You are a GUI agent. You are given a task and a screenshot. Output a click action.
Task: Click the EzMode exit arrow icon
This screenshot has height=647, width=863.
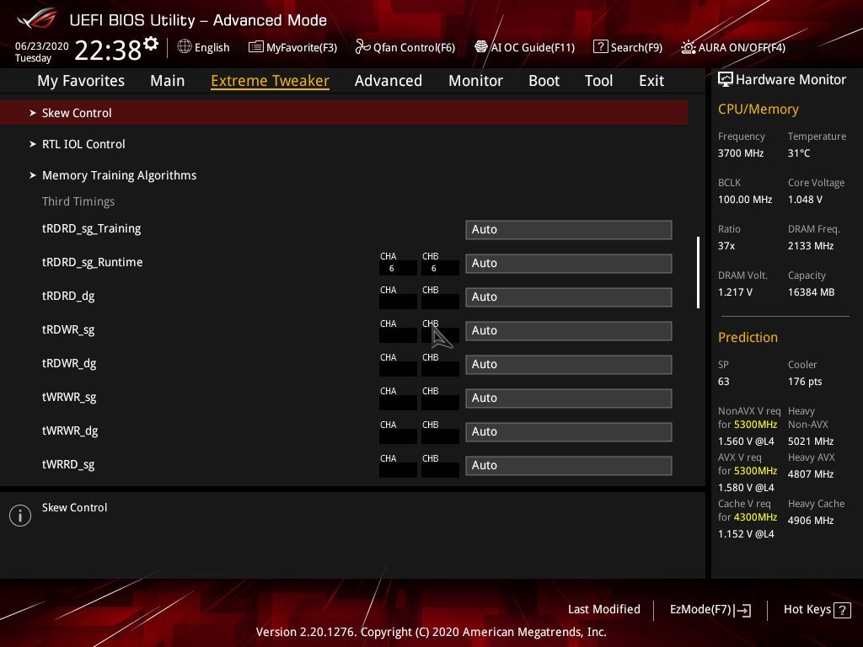pos(742,610)
